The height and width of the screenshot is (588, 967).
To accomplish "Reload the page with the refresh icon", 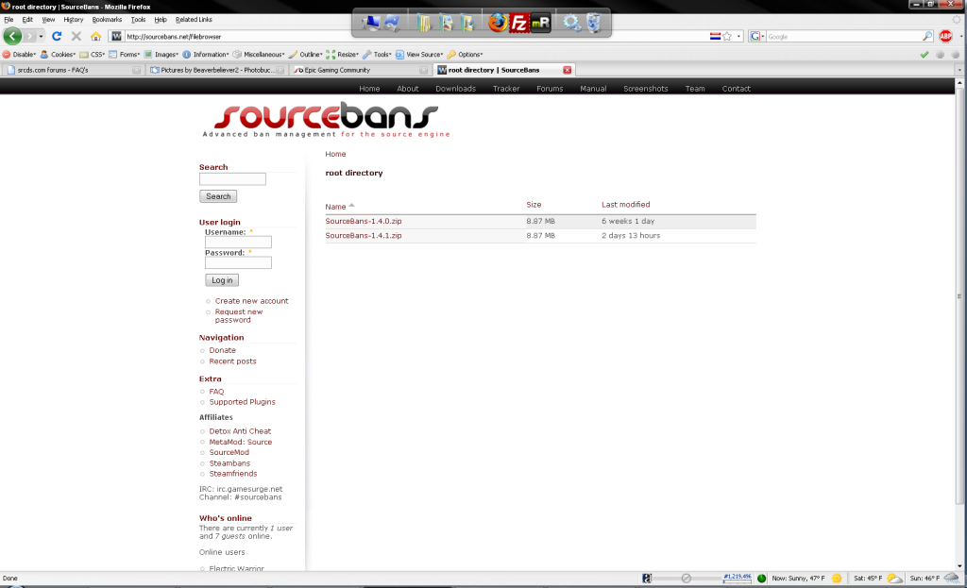I will 57,36.
